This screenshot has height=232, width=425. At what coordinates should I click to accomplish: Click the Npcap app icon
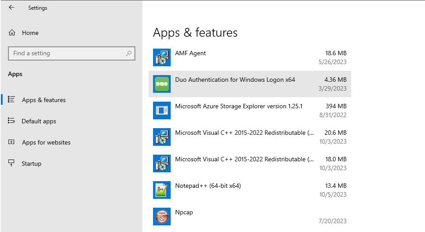tap(162, 217)
